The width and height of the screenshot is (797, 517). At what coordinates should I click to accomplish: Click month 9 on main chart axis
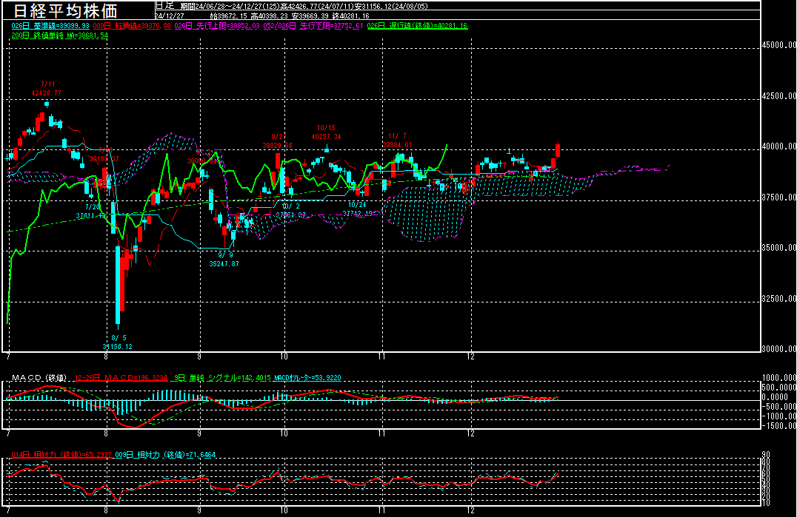[x=199, y=357]
